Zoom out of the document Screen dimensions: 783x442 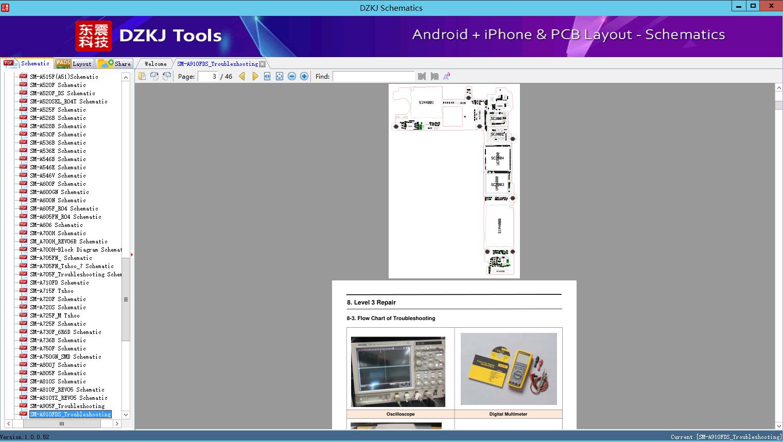tap(292, 76)
